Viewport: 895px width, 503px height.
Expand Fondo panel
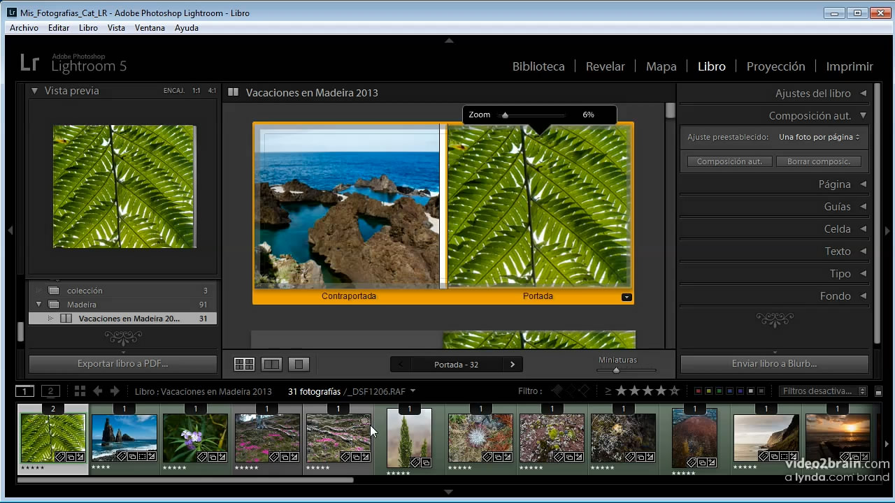tap(864, 296)
